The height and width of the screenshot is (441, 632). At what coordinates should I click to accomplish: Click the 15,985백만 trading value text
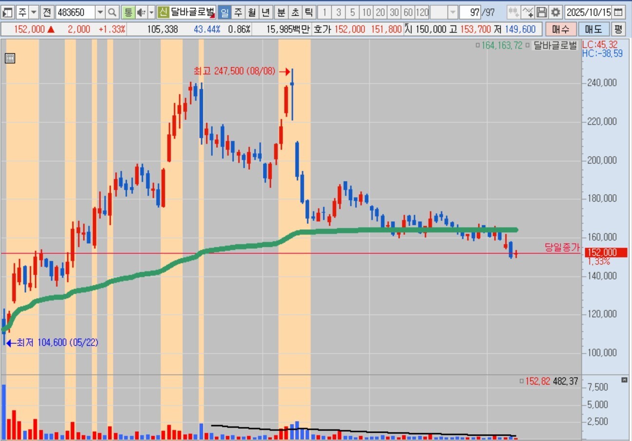point(288,29)
